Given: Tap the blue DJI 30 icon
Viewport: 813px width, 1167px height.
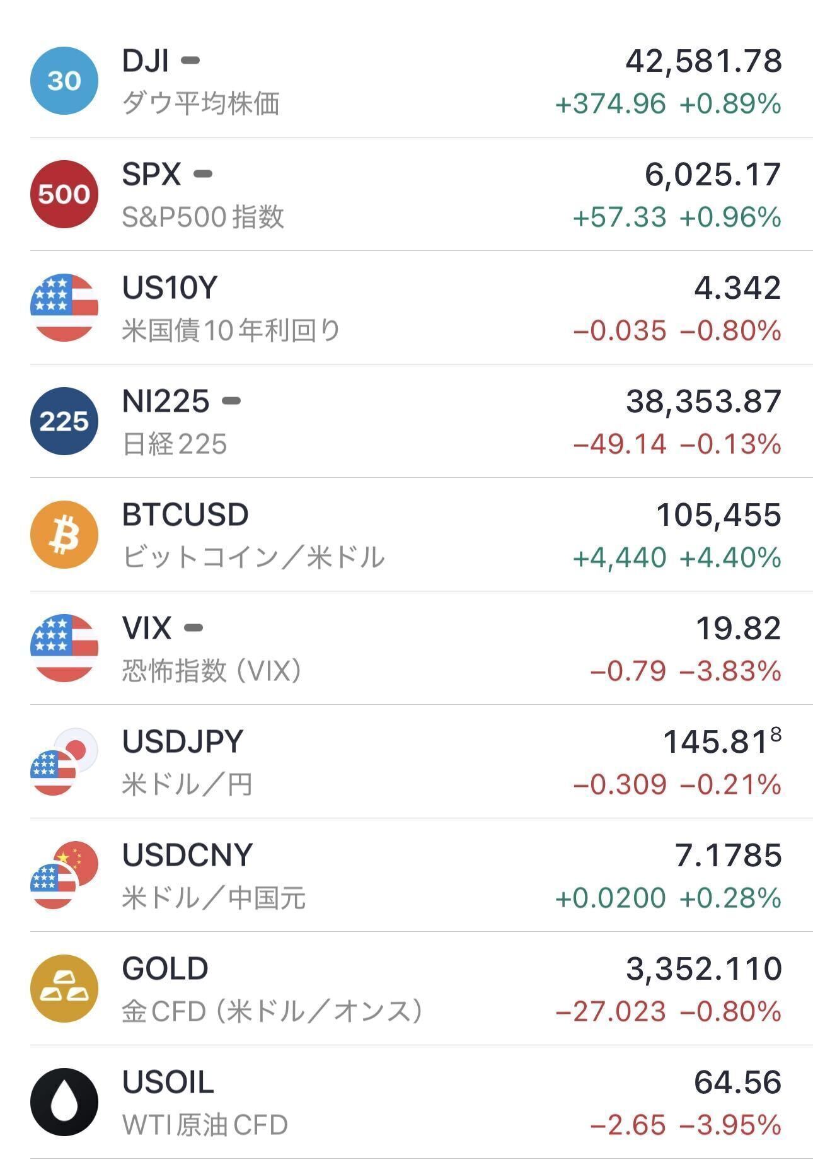Looking at the screenshot, I should (64, 81).
